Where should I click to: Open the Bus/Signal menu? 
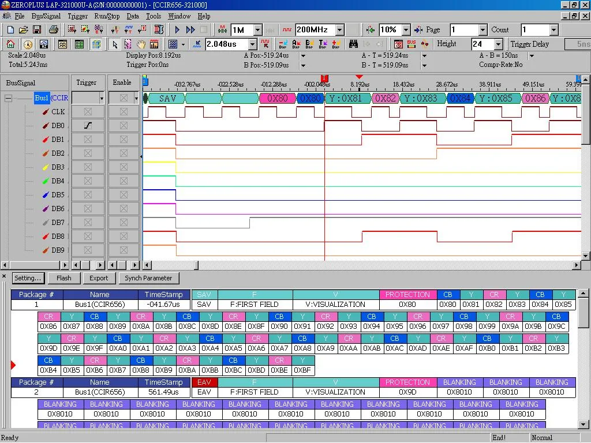pos(46,16)
